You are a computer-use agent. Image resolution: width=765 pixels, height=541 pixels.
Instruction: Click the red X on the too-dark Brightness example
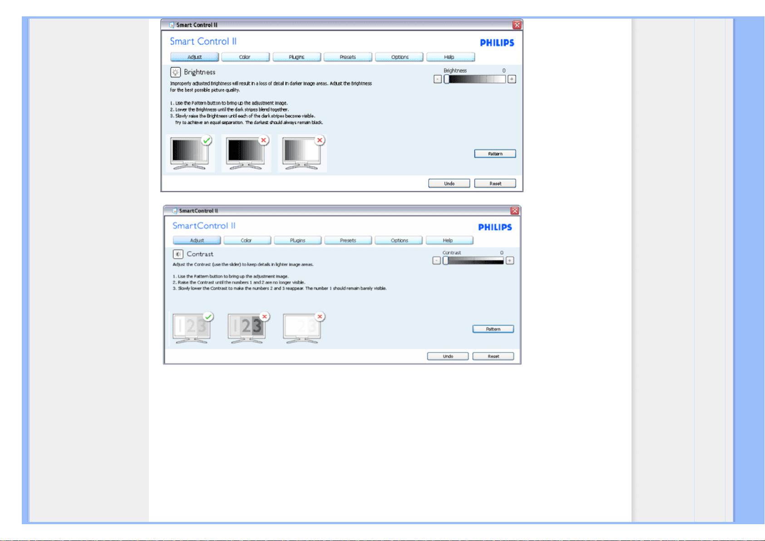pos(263,140)
